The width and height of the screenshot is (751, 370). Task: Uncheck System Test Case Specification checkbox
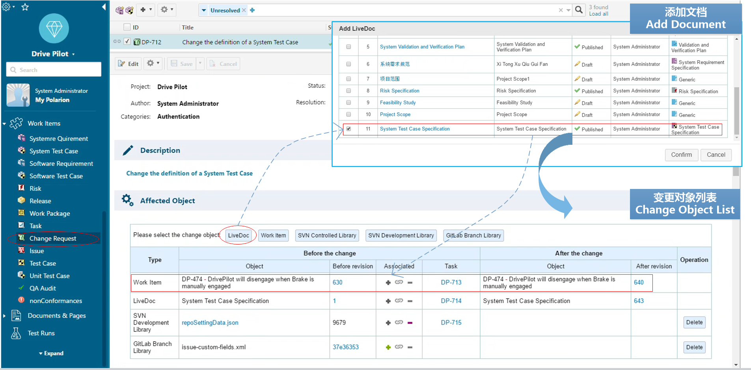tap(348, 129)
